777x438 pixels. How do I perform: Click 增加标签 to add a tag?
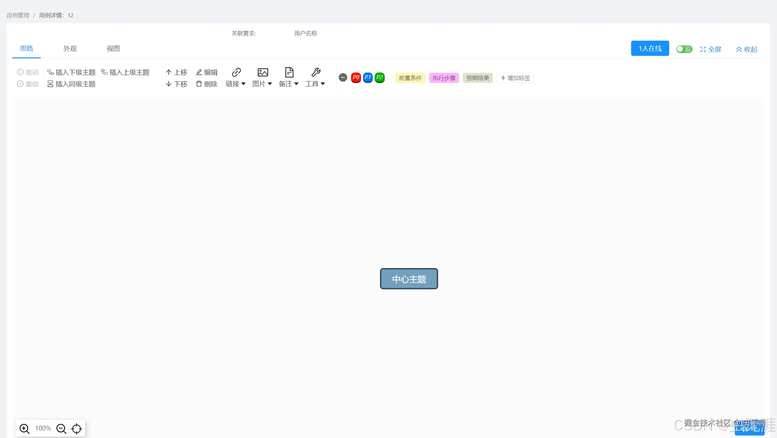click(x=515, y=78)
